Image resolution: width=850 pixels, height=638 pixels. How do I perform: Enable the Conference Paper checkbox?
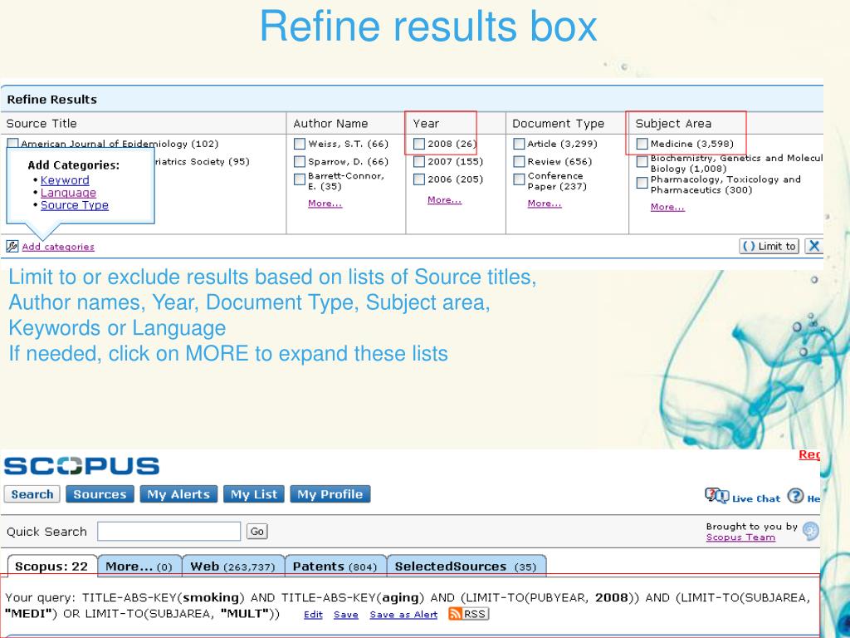[519, 179]
